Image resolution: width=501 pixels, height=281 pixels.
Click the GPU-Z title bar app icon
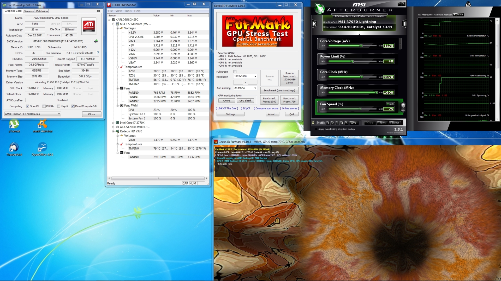point(4,5)
